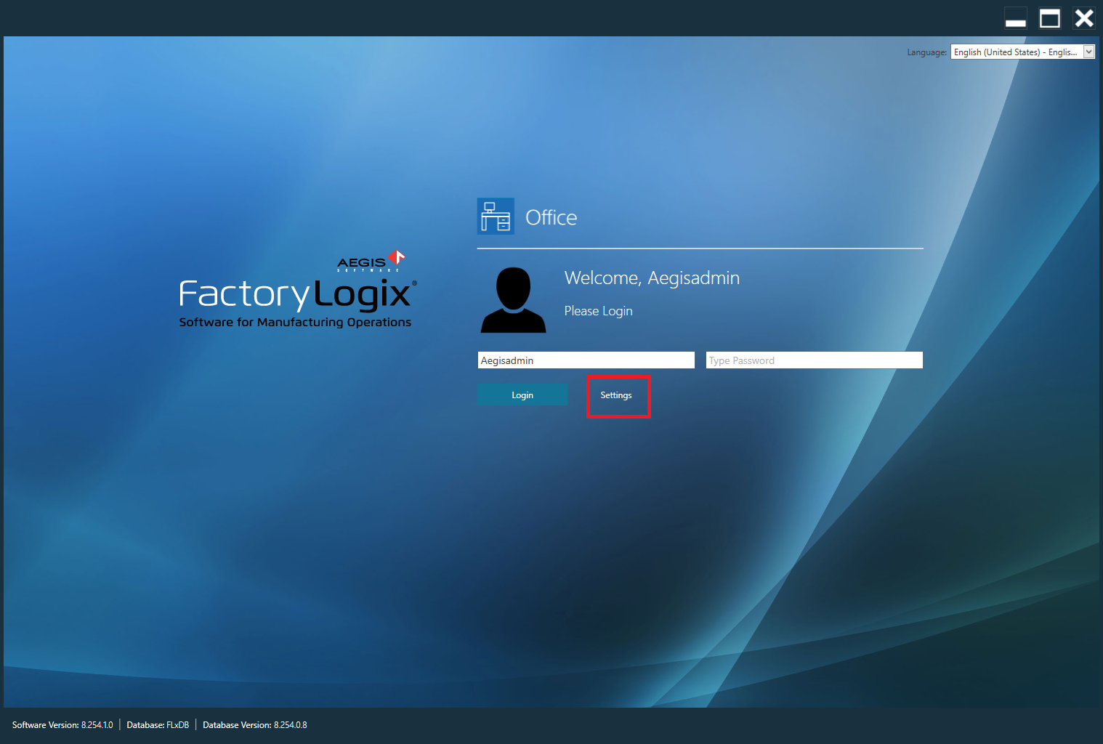Select the Aegisadmin username field

coord(585,360)
